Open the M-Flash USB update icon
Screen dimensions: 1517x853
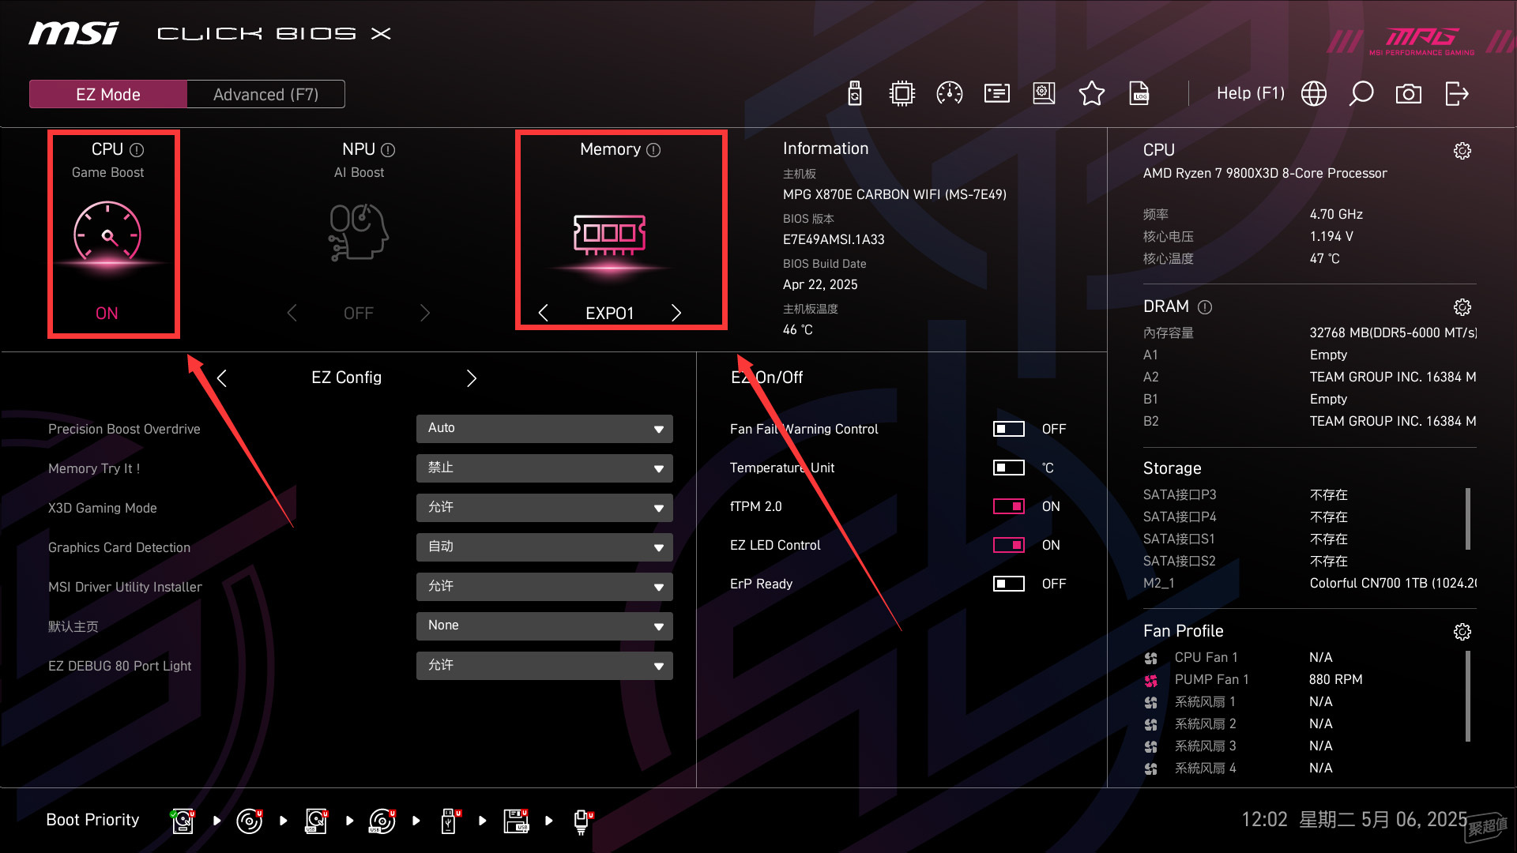point(854,93)
